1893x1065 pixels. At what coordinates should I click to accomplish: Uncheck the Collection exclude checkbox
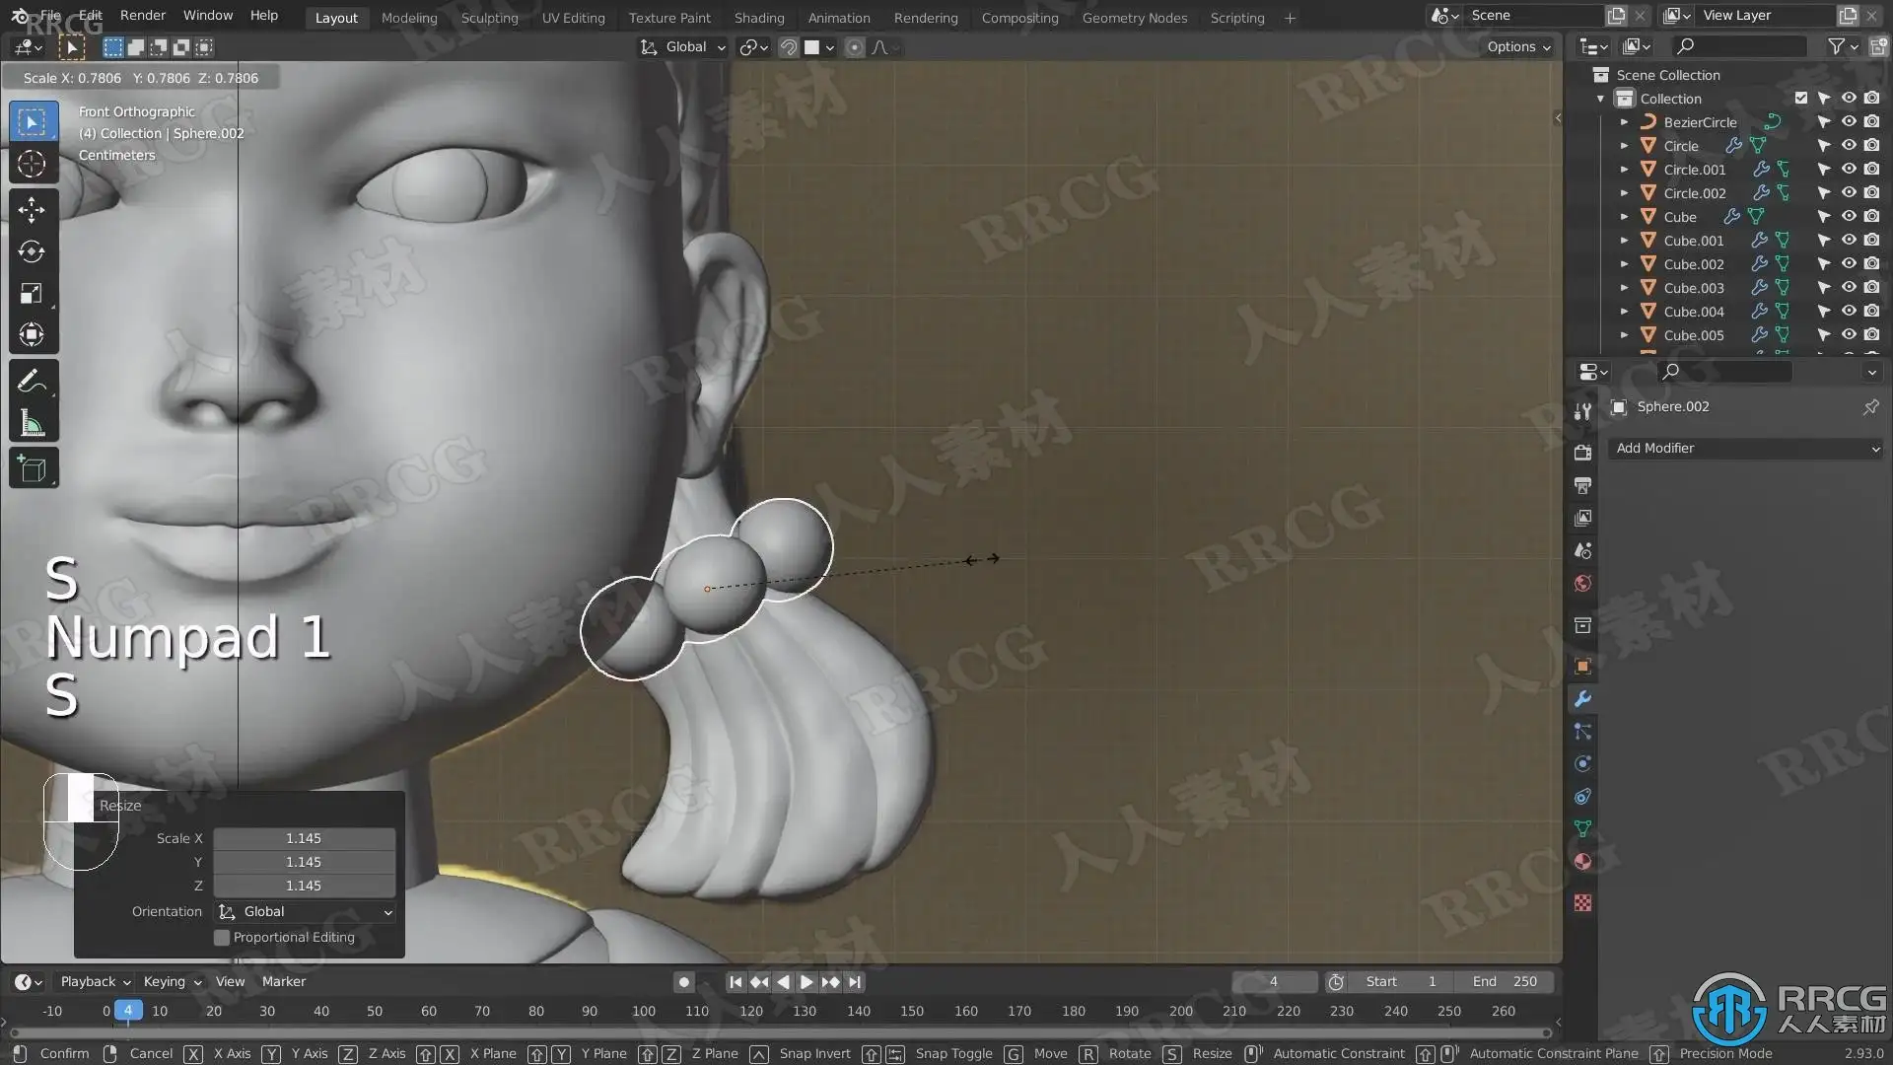1801,99
